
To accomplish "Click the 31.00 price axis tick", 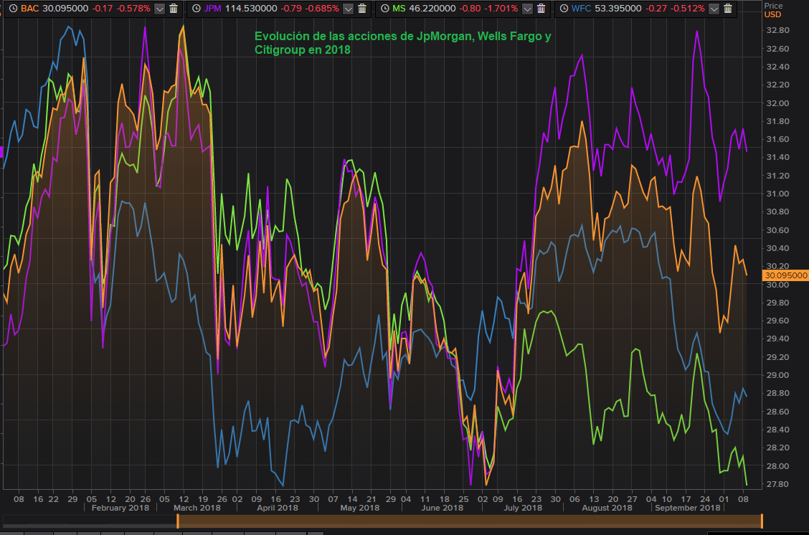I will 777,194.
